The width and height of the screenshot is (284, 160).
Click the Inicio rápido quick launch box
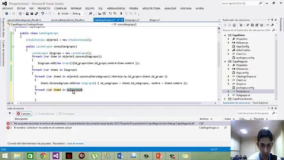coord(241,4)
